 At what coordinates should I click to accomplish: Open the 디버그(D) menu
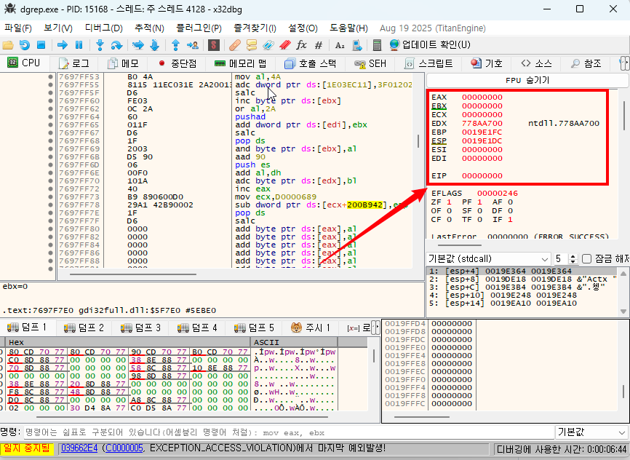coord(103,28)
